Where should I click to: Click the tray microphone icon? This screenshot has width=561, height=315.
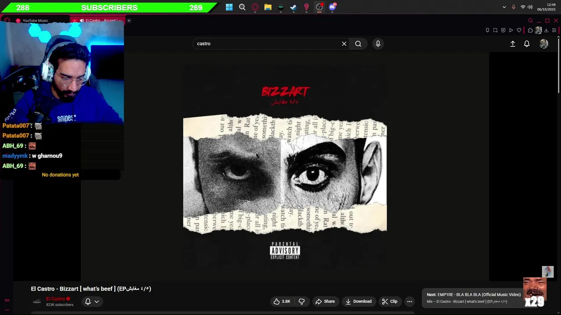click(514, 7)
